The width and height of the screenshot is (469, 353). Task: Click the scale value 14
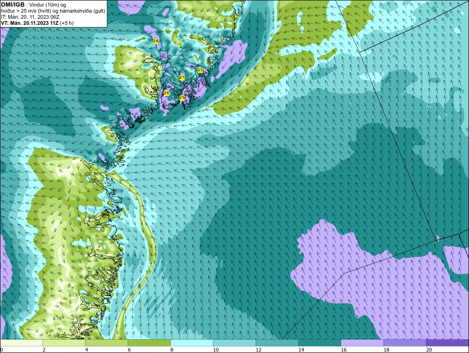pyautogui.click(x=301, y=350)
